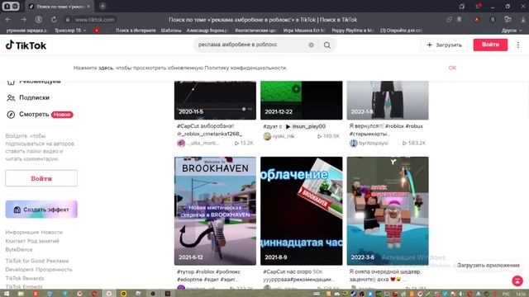This screenshot has width=529, height=297.
Task: Click the Создать эффект button
Action: [x=41, y=210]
